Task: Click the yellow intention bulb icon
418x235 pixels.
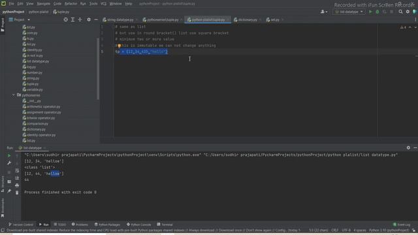Action: pyautogui.click(x=119, y=46)
